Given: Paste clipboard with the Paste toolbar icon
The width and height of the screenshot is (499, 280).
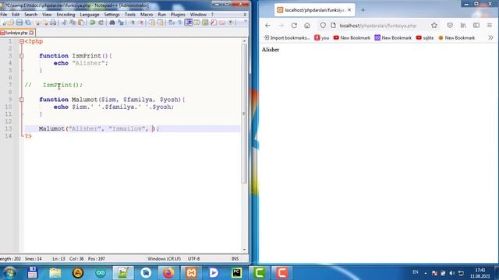Looking at the screenshot, I should pyautogui.click(x=81, y=23).
